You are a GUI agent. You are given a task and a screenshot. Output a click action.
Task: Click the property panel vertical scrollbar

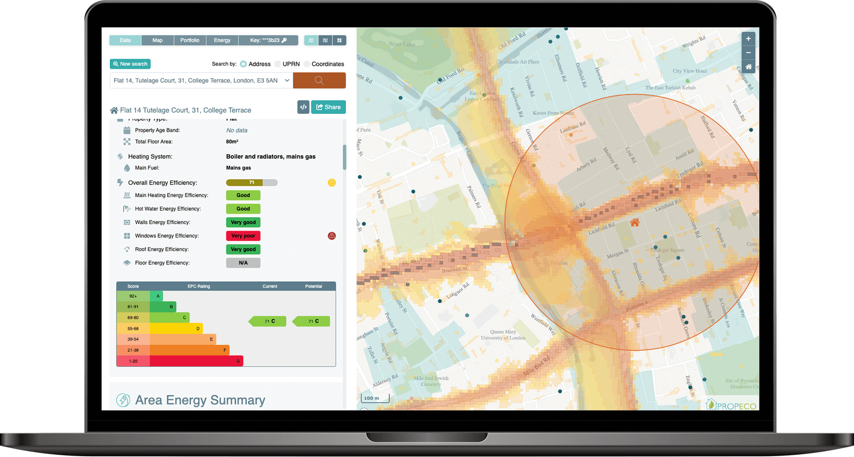(344, 158)
